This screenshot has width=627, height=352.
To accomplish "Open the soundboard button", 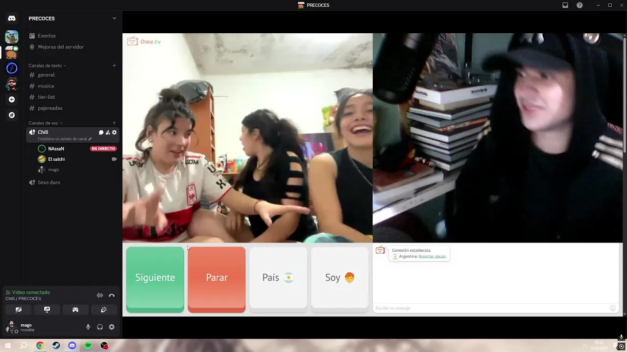I will click(104, 309).
